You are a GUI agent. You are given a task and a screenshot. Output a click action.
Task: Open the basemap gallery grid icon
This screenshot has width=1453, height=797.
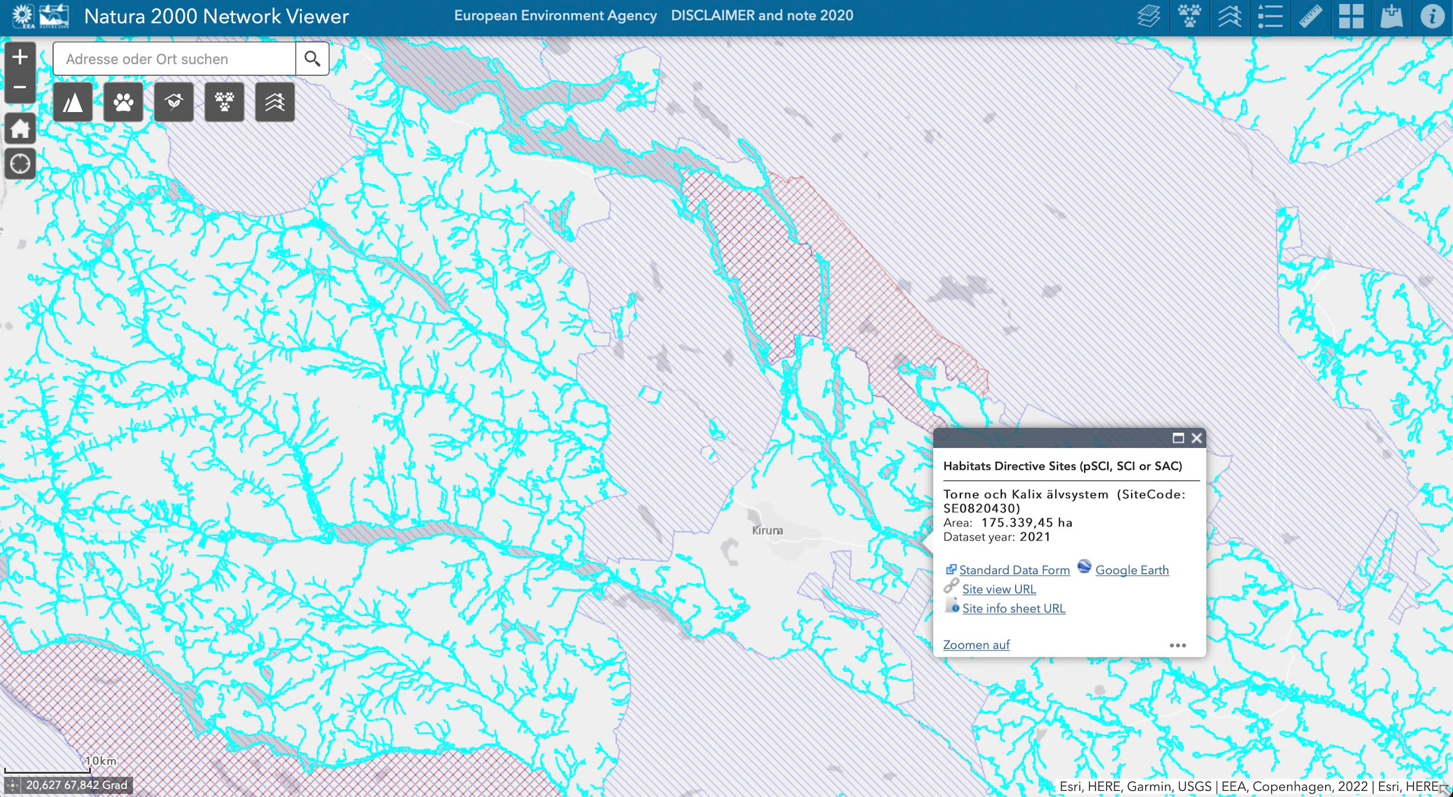(x=1351, y=16)
